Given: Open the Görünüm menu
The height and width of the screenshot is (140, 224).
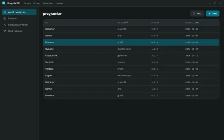Looking at the screenshot, I should pos(48,3).
